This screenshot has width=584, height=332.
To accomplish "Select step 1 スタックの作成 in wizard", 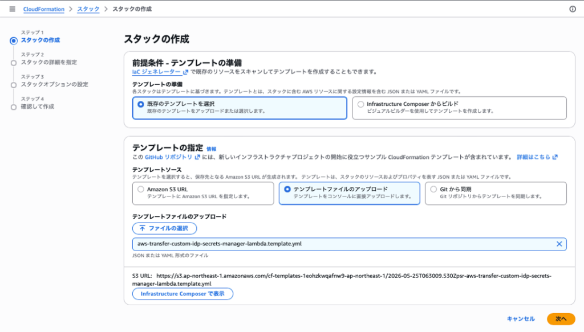I will [40, 40].
